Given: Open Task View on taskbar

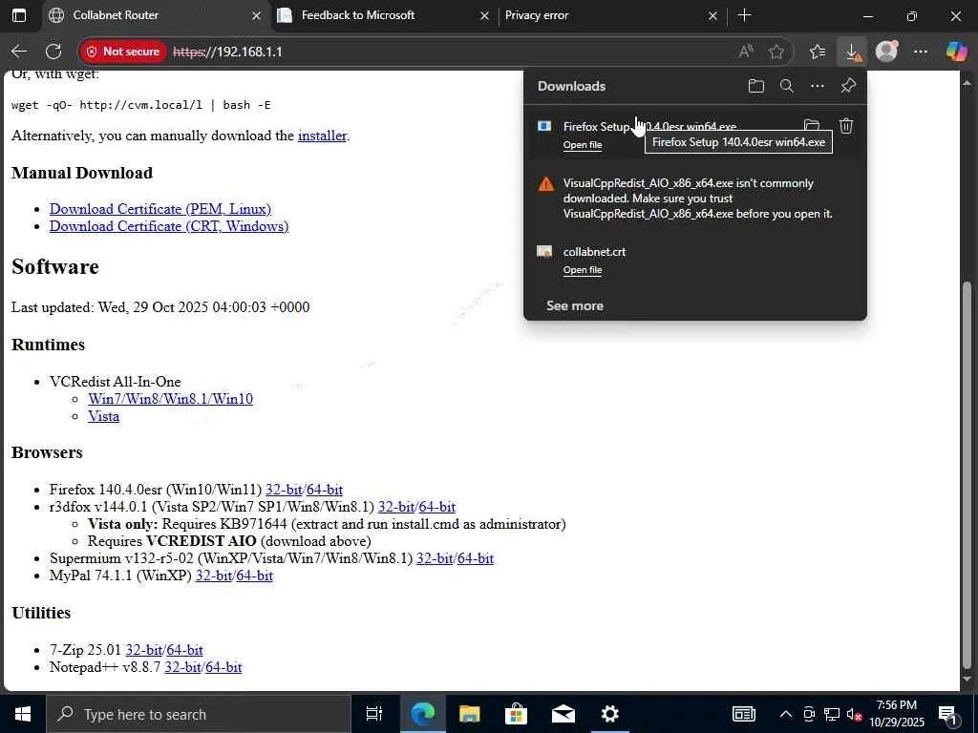Looking at the screenshot, I should pyautogui.click(x=374, y=714).
